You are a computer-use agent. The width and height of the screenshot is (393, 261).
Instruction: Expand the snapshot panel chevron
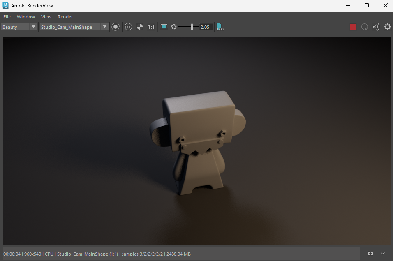(x=382, y=254)
